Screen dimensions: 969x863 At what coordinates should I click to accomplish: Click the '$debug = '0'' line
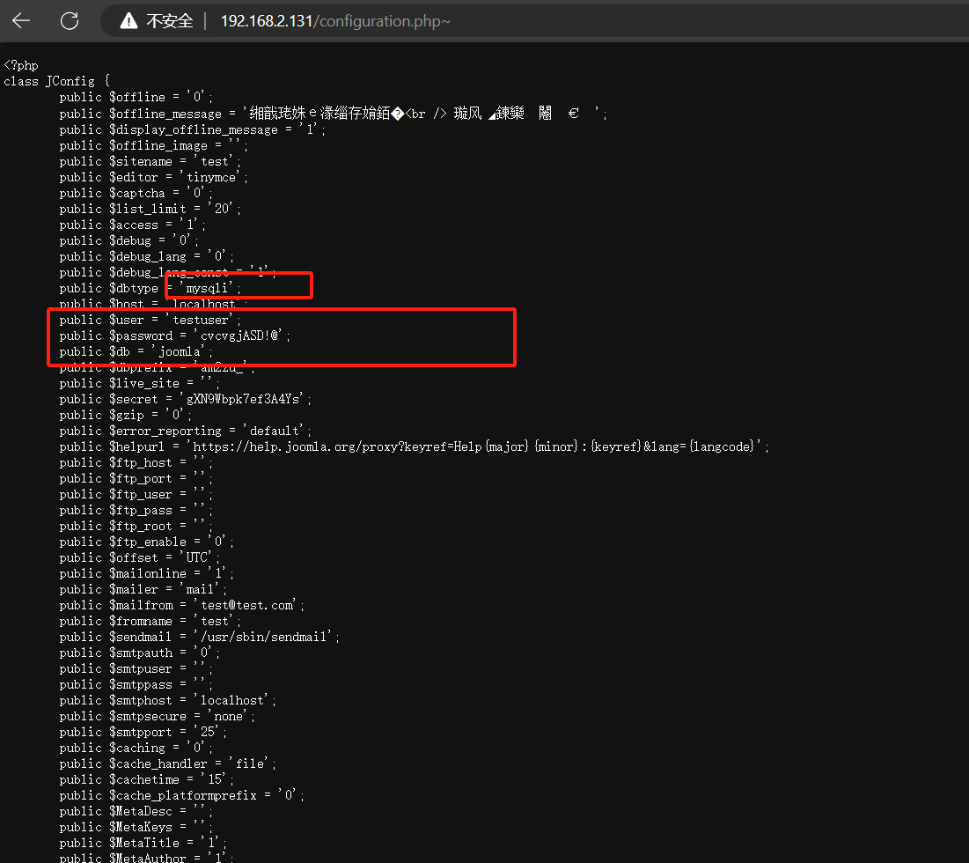click(x=129, y=240)
